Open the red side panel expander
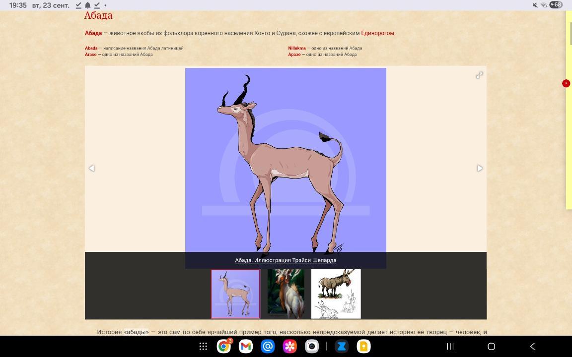 coord(566,83)
